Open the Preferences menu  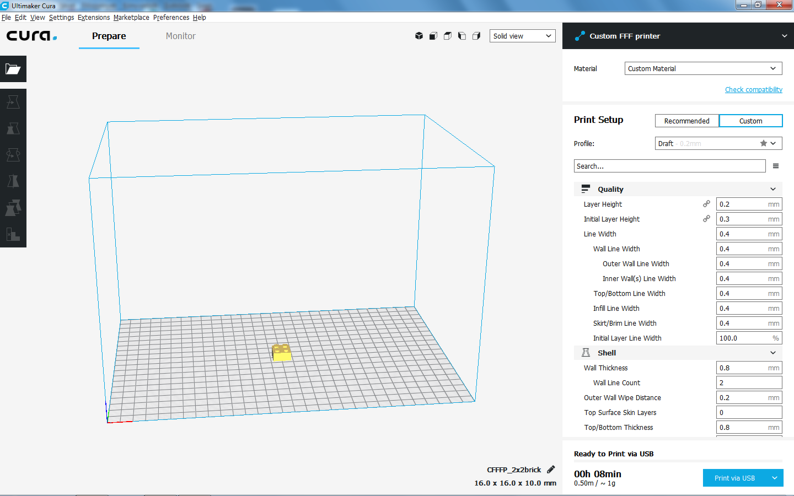(171, 18)
